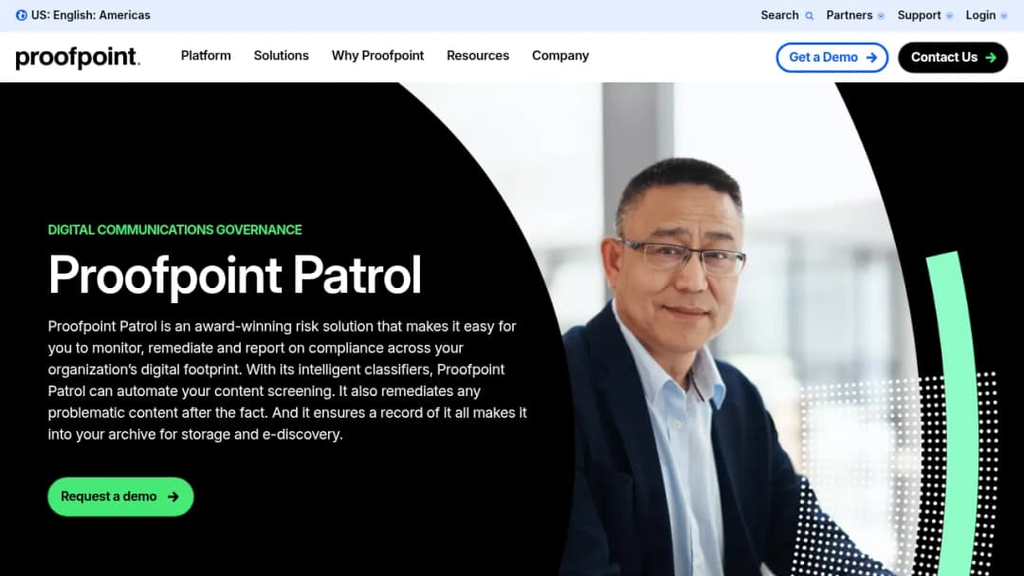Expand the Support dropdown chevron
Viewport: 1024px width, 576px height.
[x=949, y=16]
